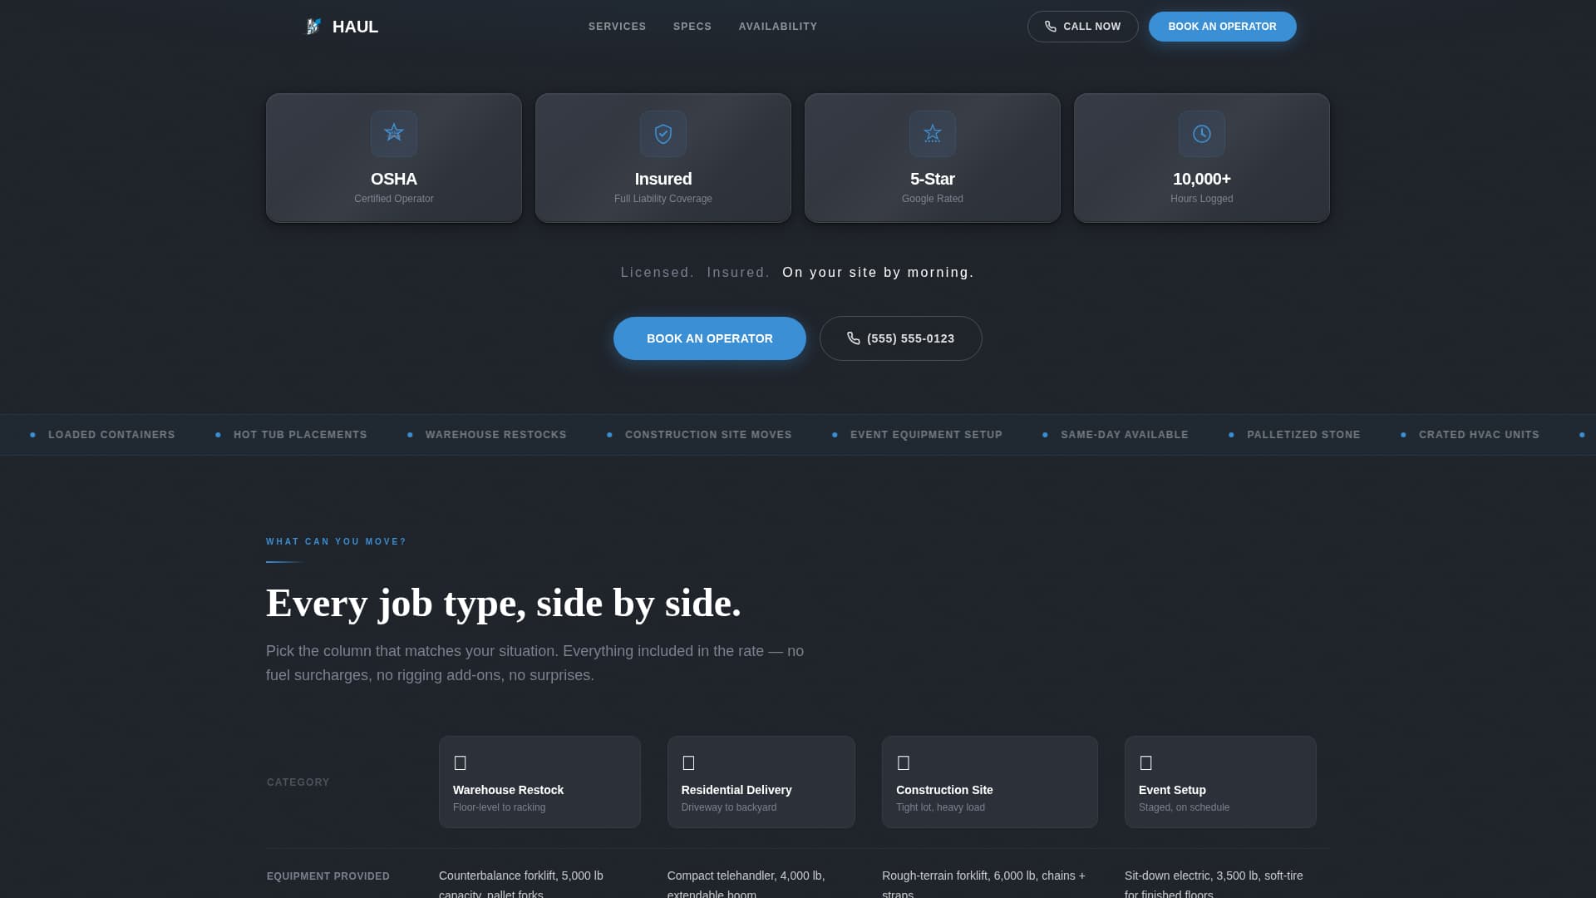Click the Residential Delivery card icon

pos(688,762)
